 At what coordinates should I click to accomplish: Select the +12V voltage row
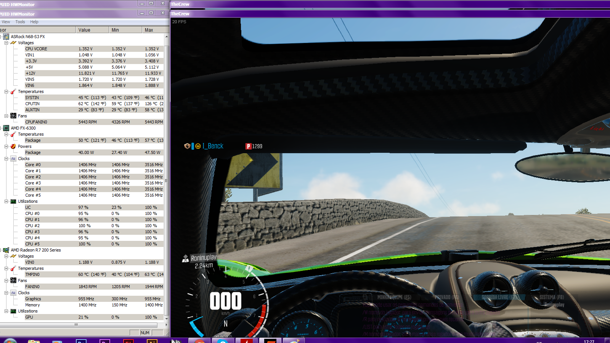pos(94,73)
